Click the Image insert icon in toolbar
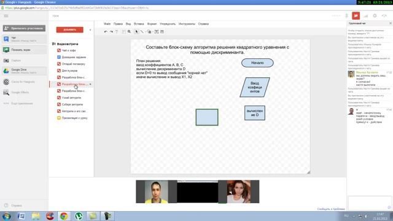393x221 pixels. point(162,32)
